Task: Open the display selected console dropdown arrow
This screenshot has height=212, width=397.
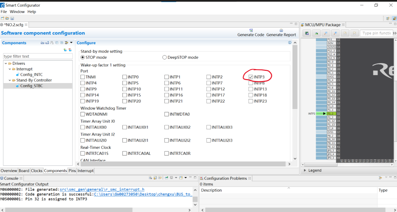Action: click(x=176, y=178)
